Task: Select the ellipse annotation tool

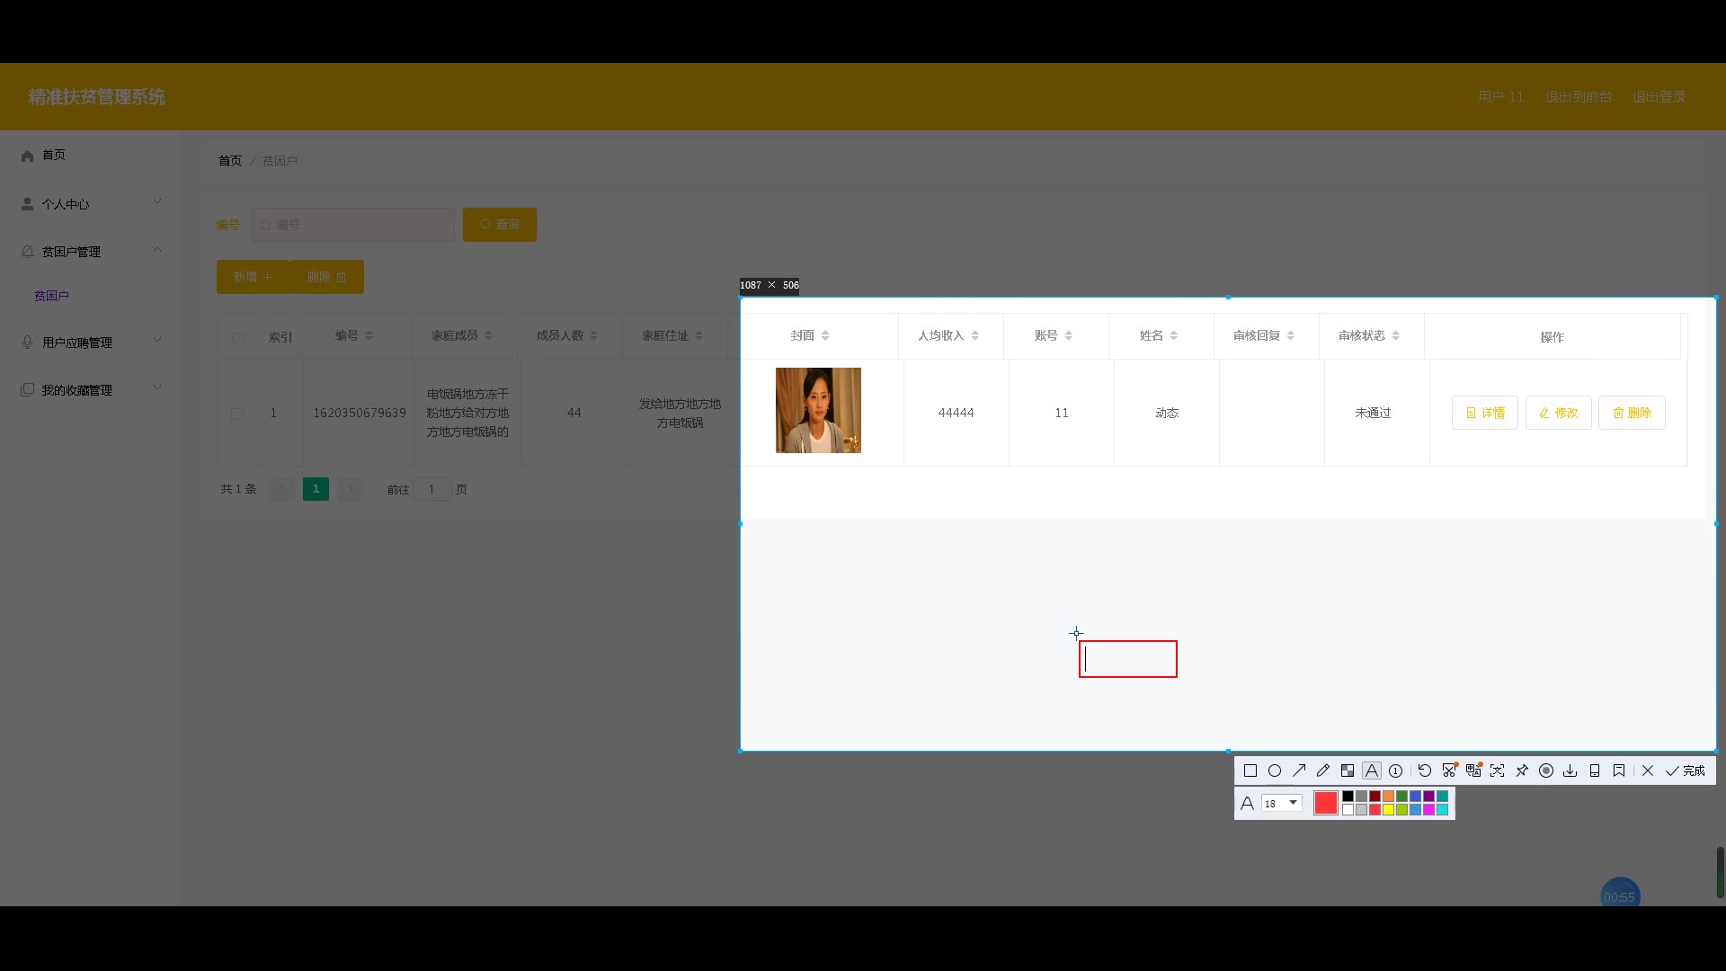Action: click(x=1274, y=771)
